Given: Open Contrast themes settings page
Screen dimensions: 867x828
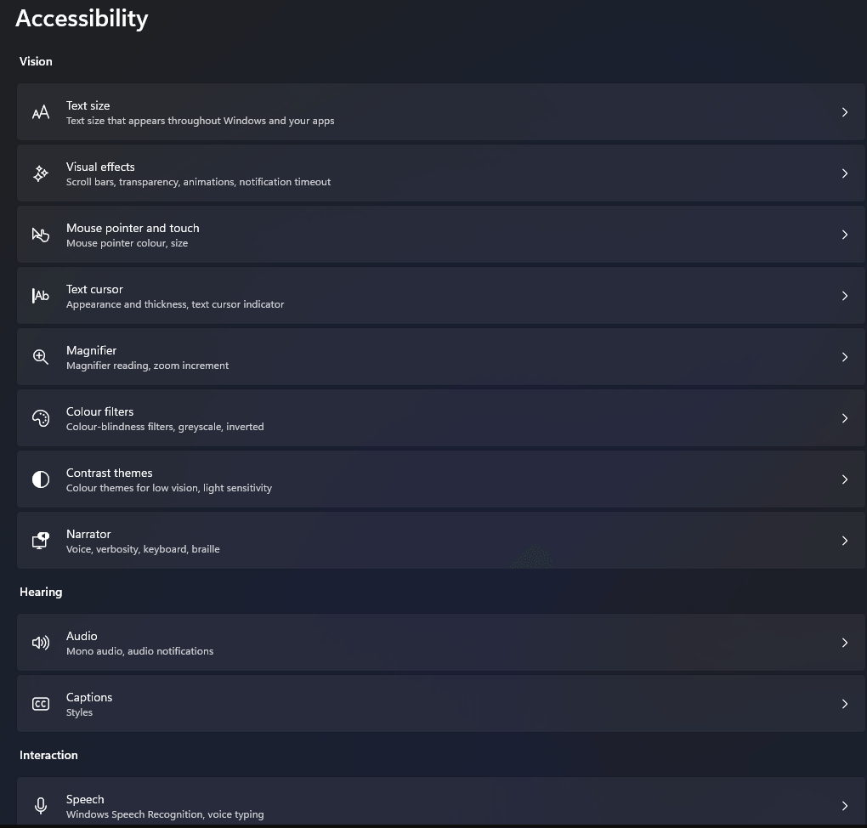Looking at the screenshot, I should click(x=440, y=479).
